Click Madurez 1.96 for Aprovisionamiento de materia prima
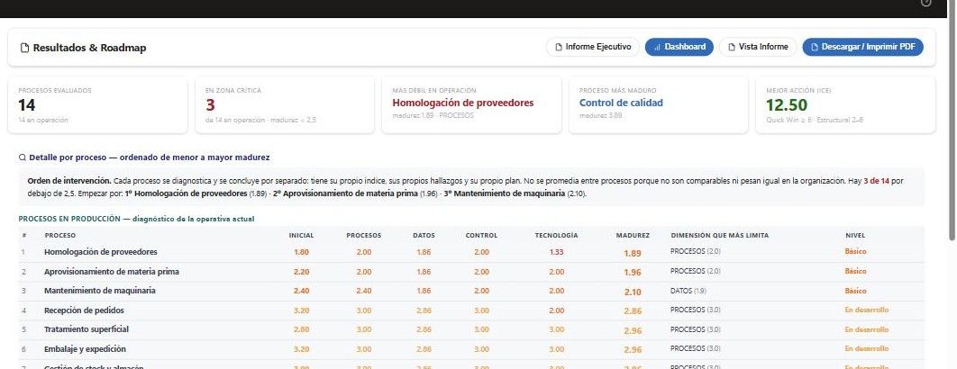The image size is (957, 369). click(633, 273)
